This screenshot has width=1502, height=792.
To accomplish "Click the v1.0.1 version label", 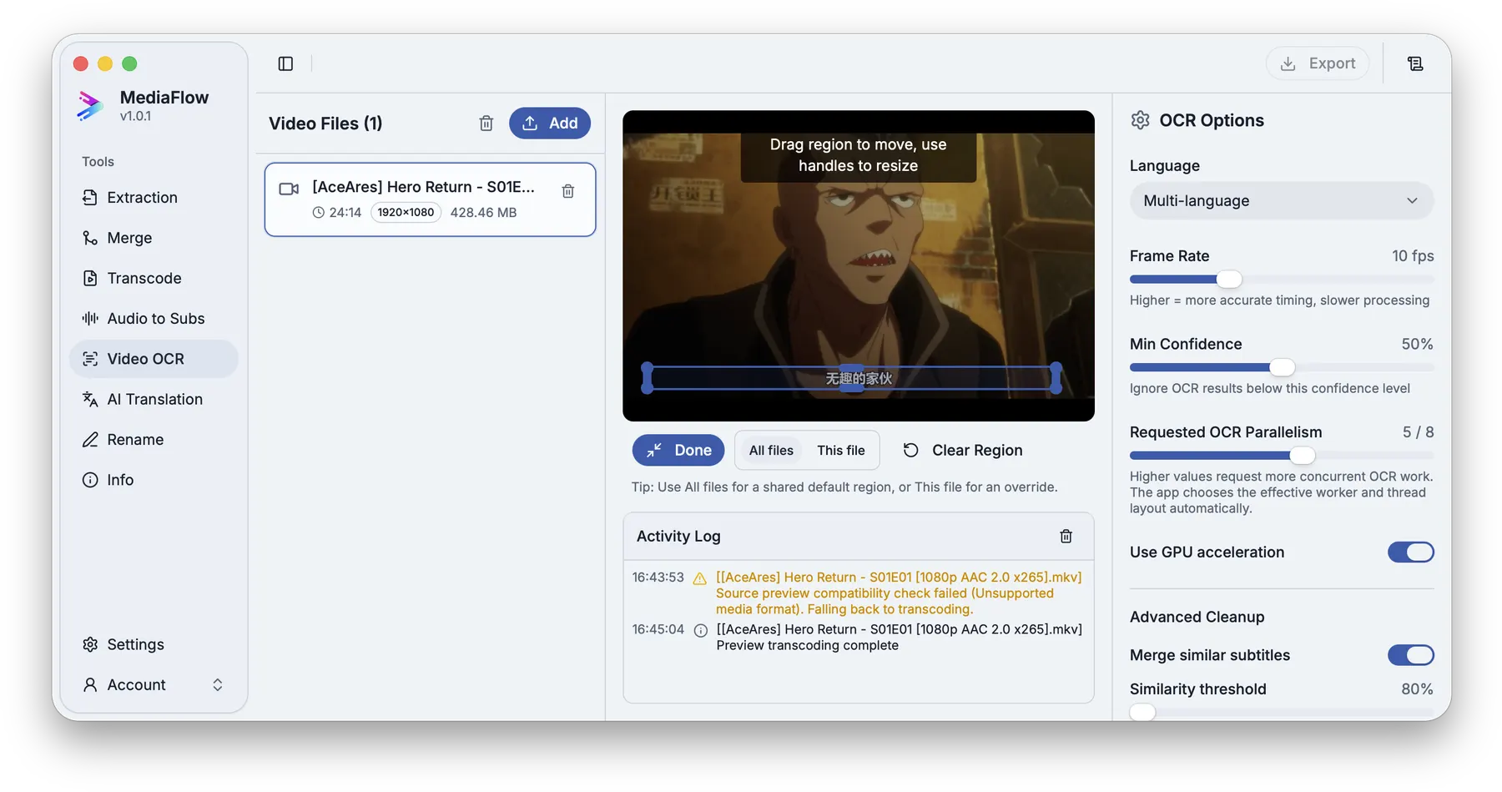I will pos(135,116).
